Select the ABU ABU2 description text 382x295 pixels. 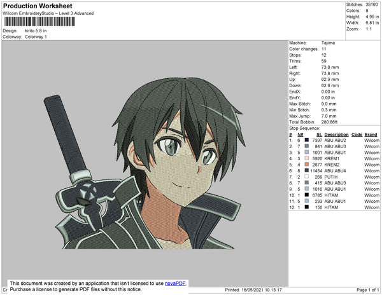[335, 141]
